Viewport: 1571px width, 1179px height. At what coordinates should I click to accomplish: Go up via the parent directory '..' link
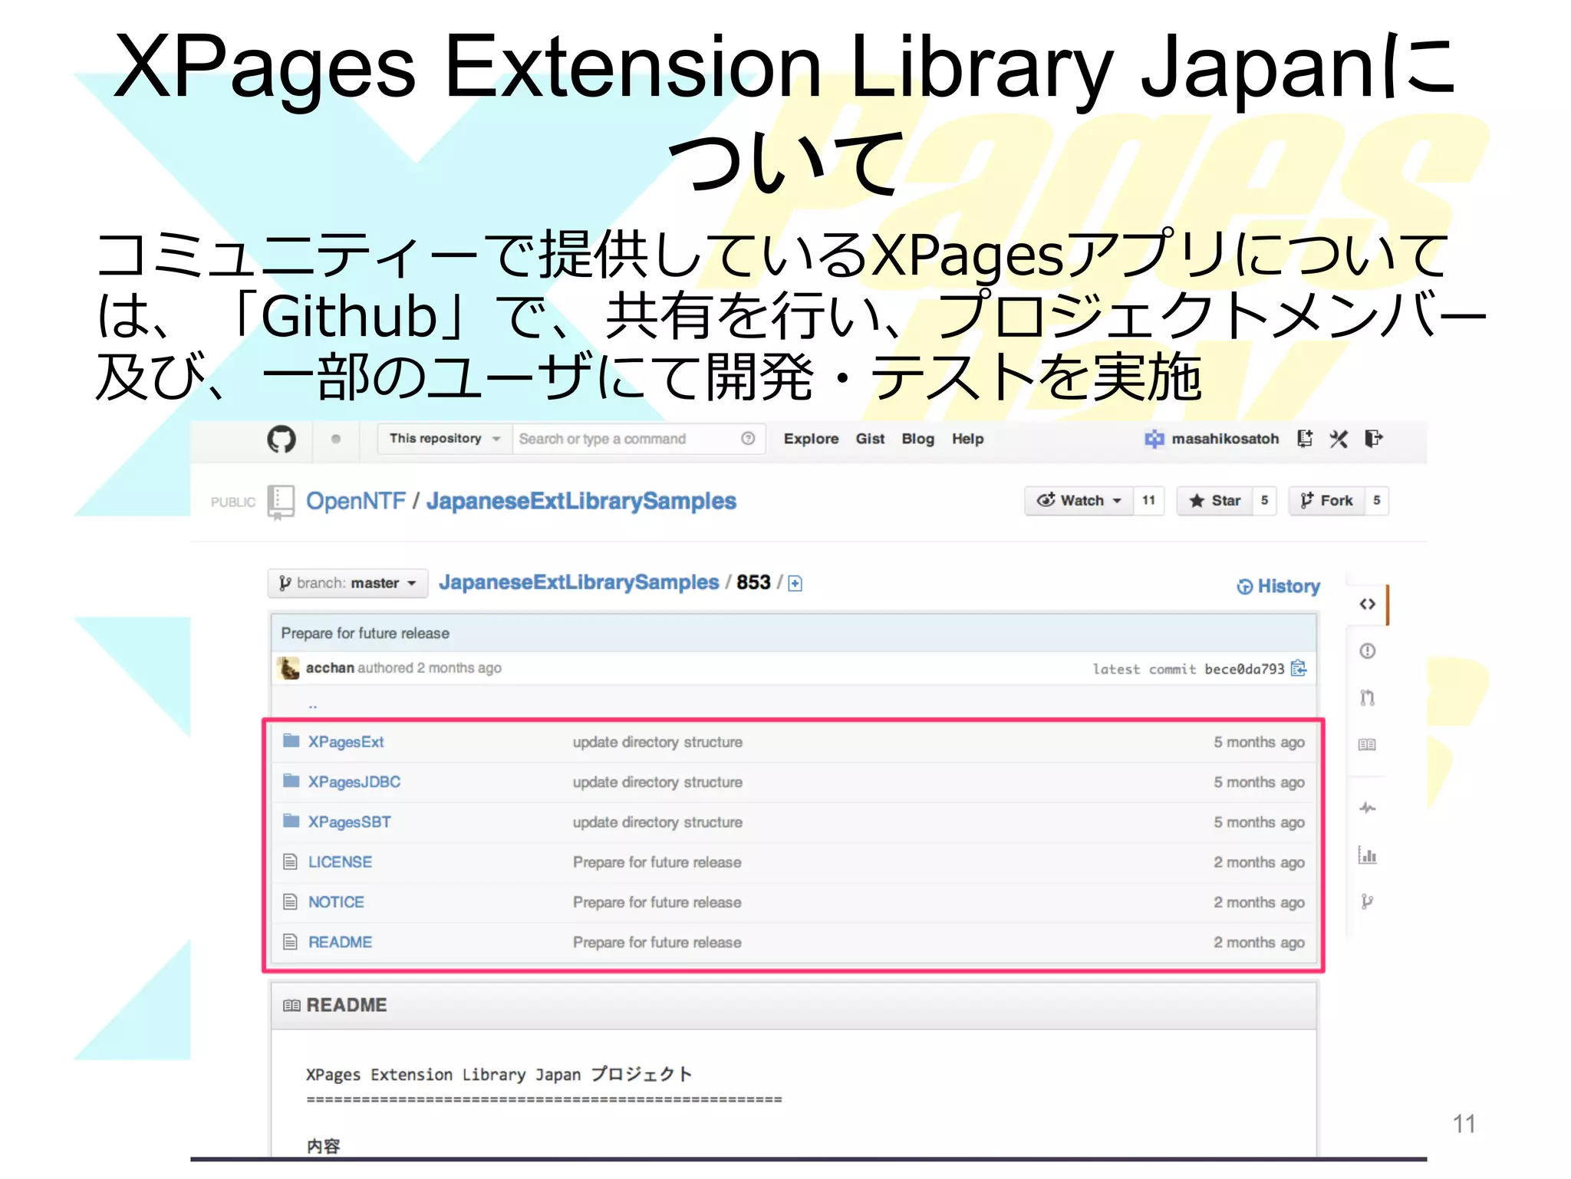click(313, 705)
